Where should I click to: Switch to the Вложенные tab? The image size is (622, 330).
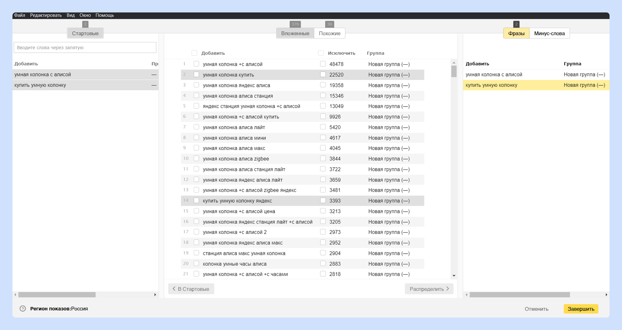[295, 33]
